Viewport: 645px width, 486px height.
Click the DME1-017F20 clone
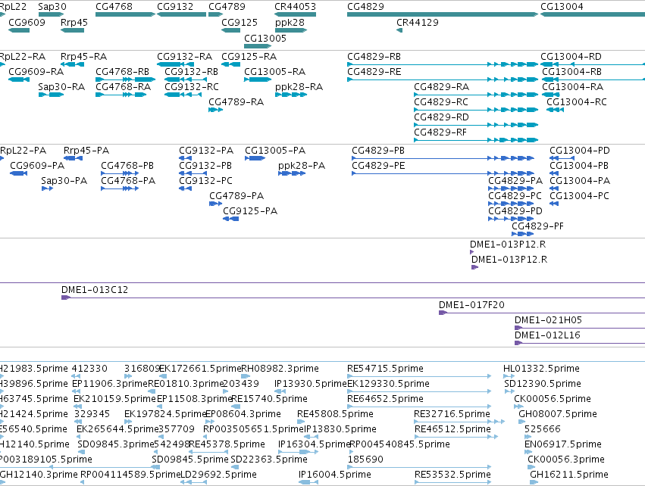point(542,313)
